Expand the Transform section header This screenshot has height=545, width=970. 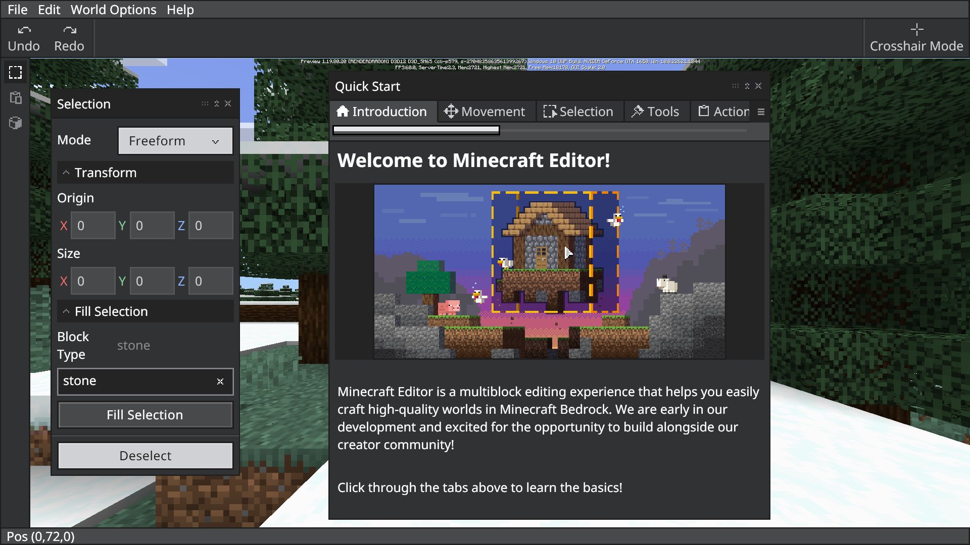coord(105,173)
